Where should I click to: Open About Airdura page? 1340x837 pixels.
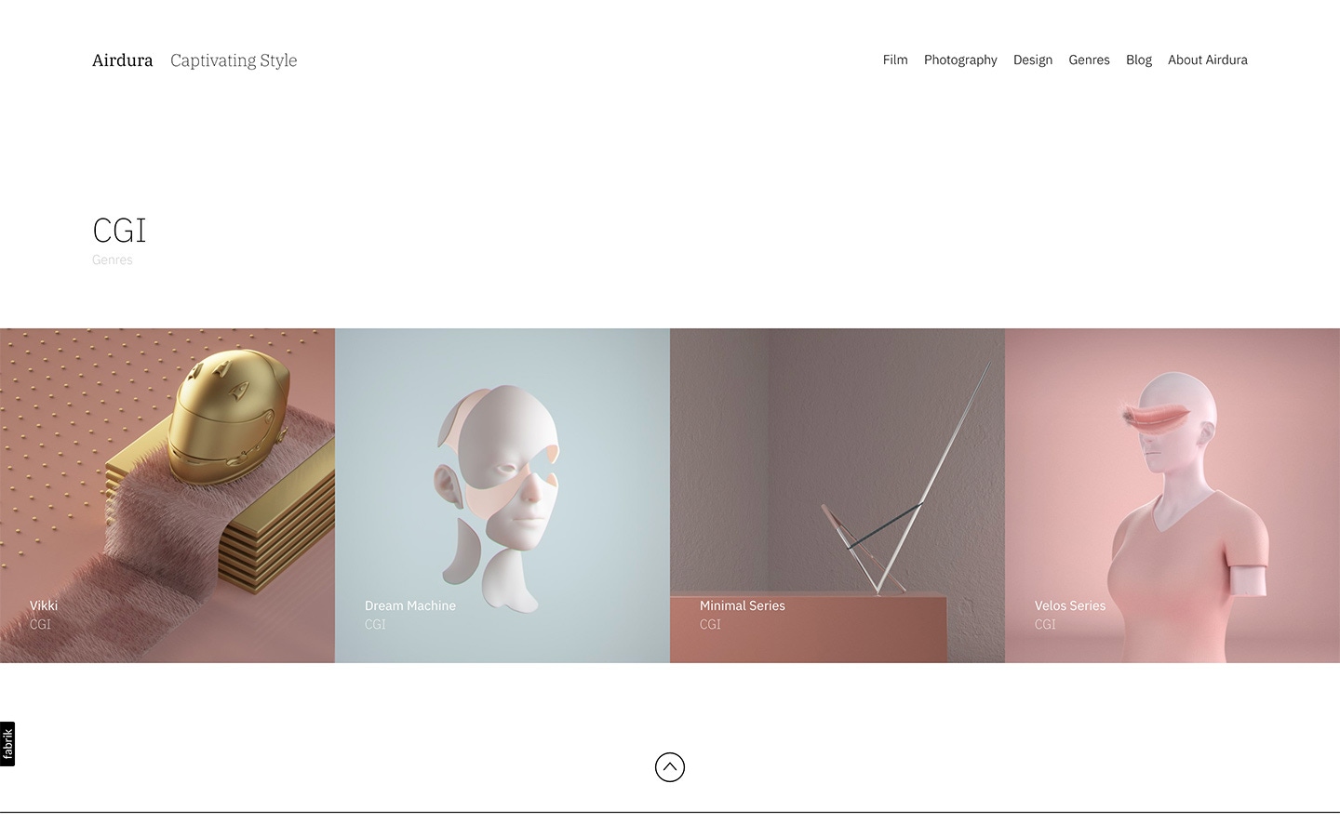(x=1208, y=60)
